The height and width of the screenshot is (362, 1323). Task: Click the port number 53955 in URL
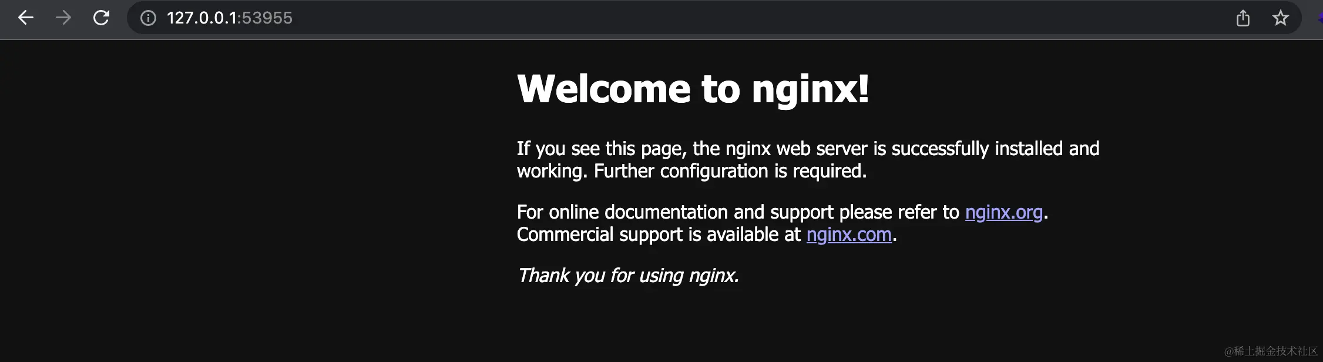point(267,18)
